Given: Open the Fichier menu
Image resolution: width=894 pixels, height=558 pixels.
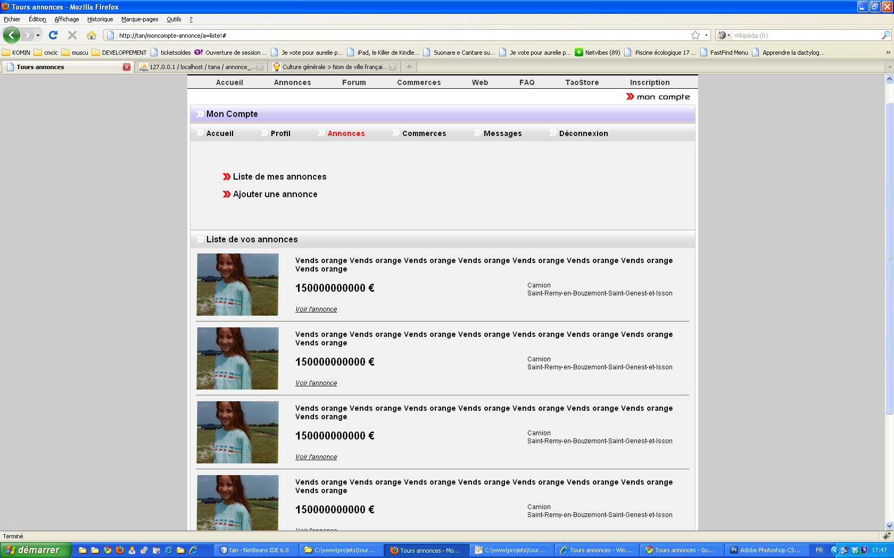Looking at the screenshot, I should pyautogui.click(x=12, y=19).
